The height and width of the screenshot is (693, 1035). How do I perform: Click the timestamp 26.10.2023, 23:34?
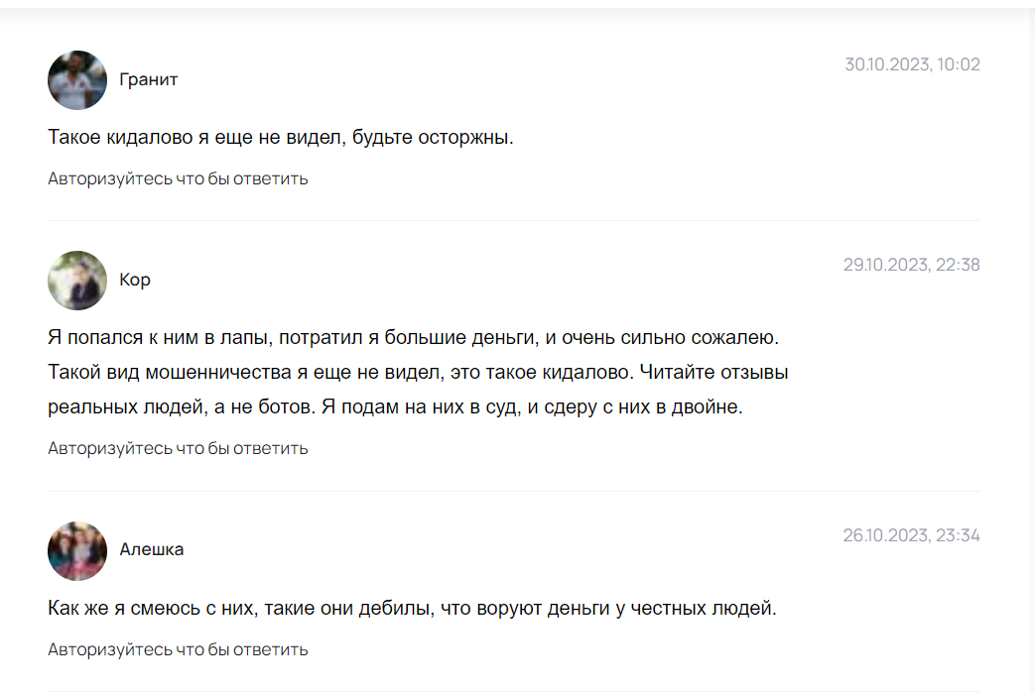click(911, 535)
